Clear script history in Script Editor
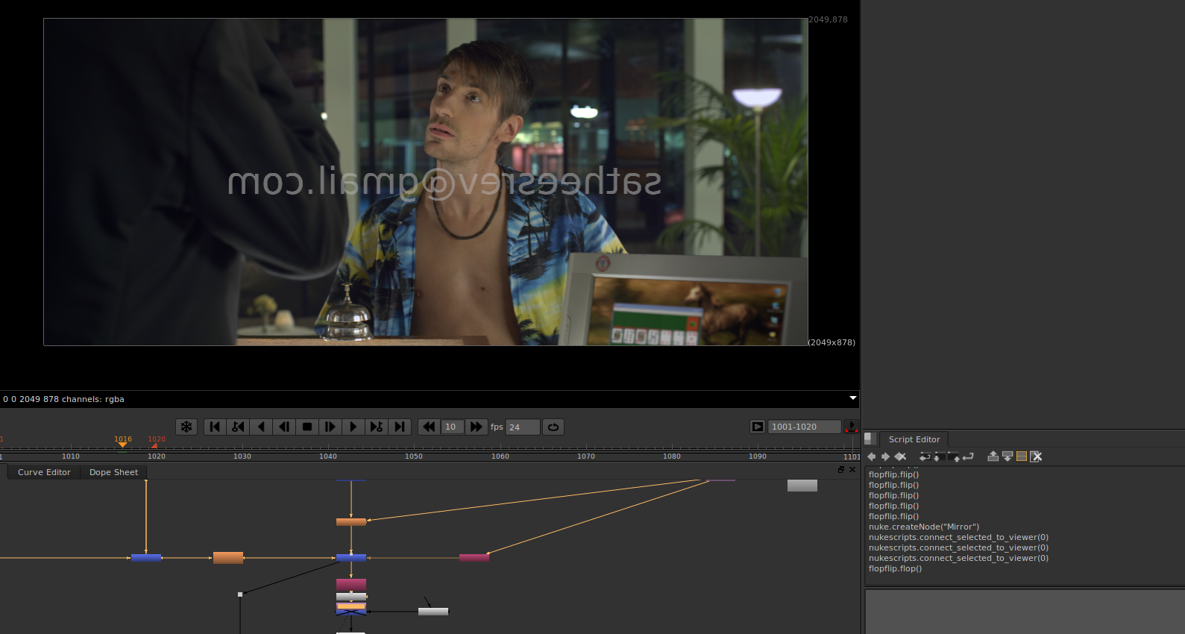The height and width of the screenshot is (634, 1185). [x=900, y=456]
